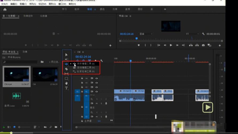Open Project panel menu
This screenshot has width=238, height=134.
[18, 52]
